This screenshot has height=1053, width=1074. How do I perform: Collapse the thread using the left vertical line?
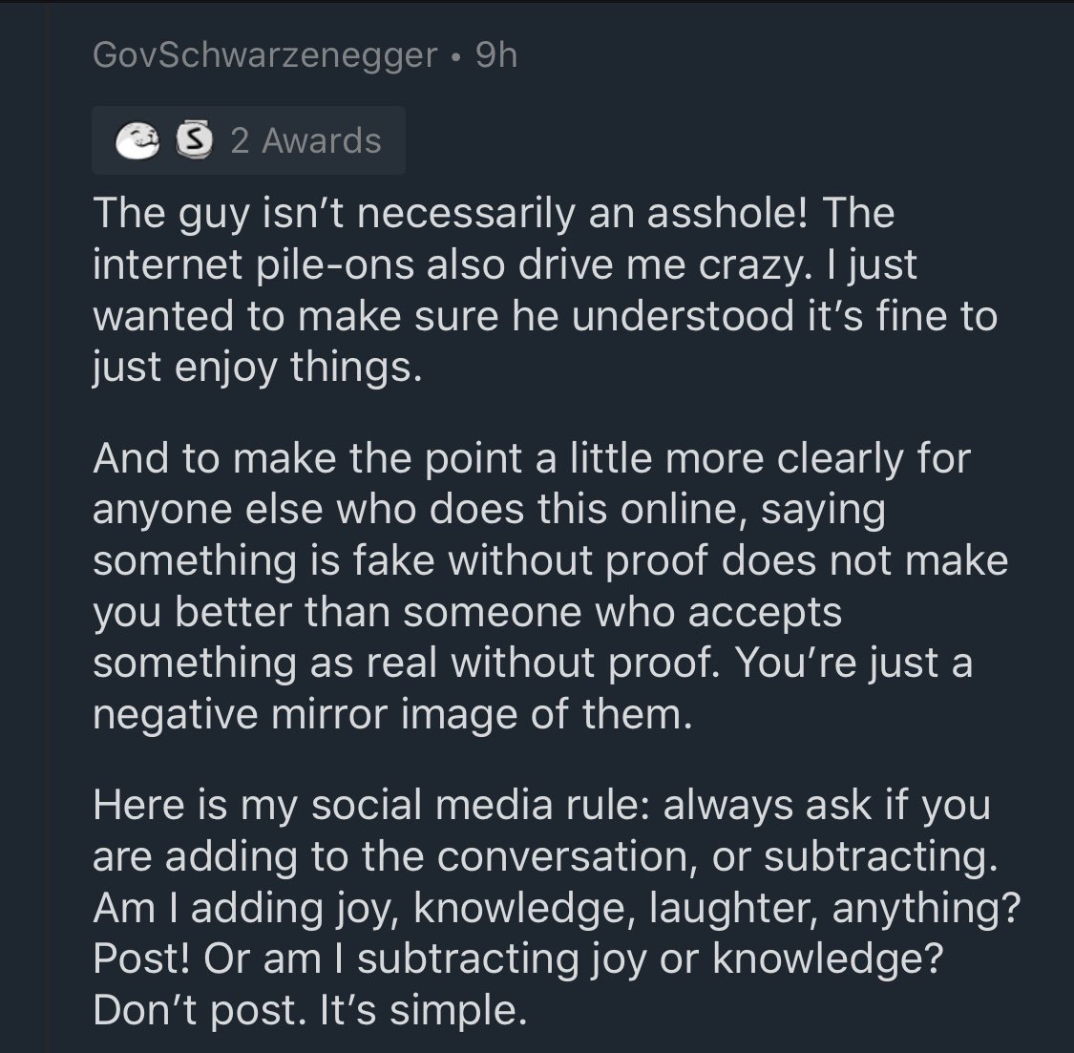49,526
